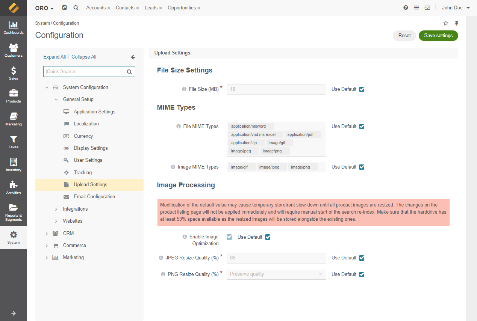Open the help question mark icon
The width and height of the screenshot is (477, 321).
pyautogui.click(x=406, y=8)
